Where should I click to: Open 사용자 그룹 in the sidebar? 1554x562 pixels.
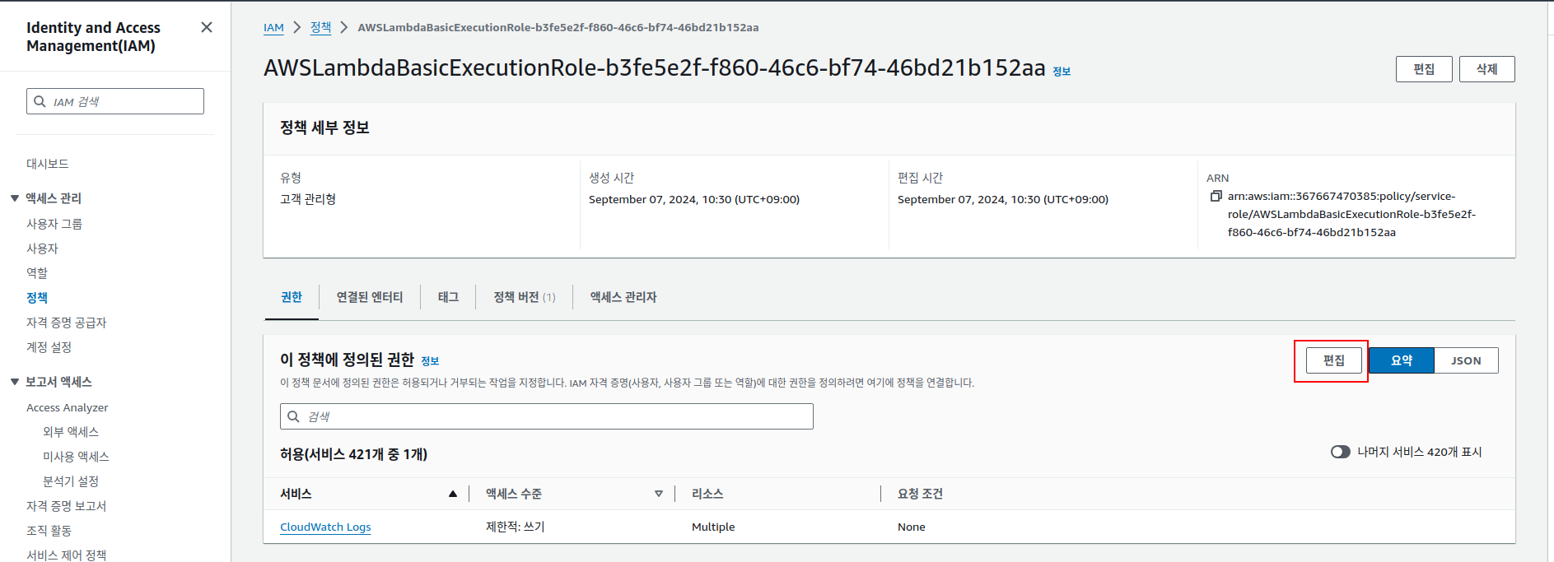[54, 224]
